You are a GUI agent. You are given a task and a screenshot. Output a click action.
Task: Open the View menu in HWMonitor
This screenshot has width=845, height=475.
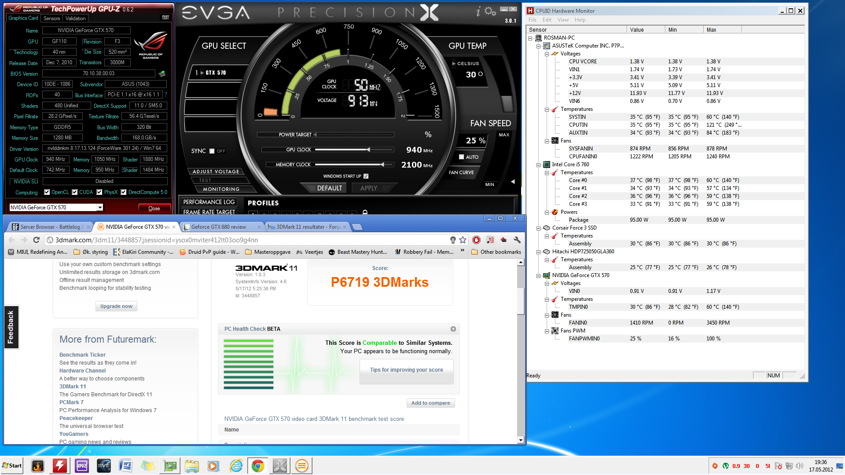(x=563, y=20)
